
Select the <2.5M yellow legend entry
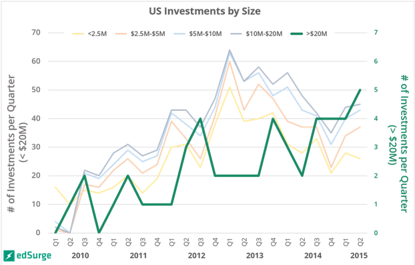pyautogui.click(x=89, y=34)
